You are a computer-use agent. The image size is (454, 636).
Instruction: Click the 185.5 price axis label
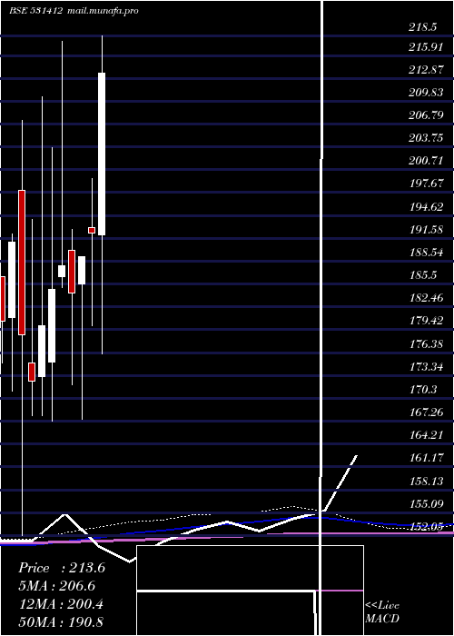[x=423, y=275]
